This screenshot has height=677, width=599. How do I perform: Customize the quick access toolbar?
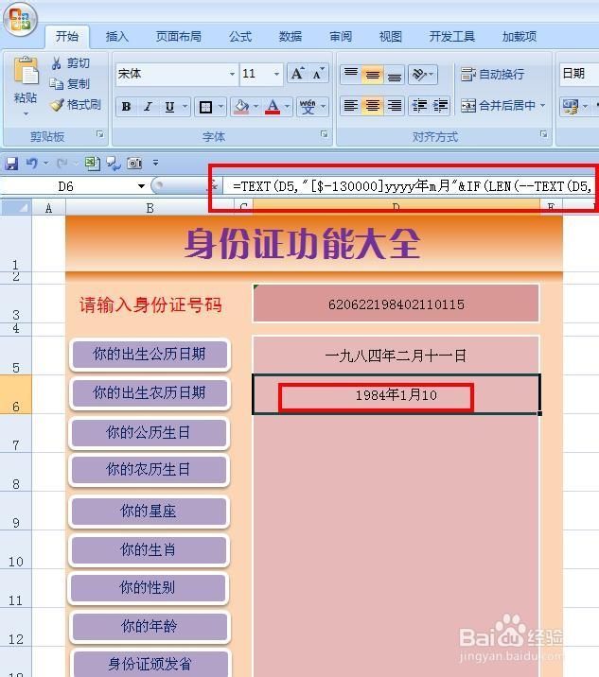click(x=155, y=164)
